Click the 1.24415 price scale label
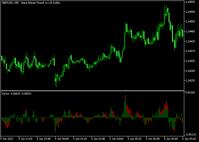 (190, 41)
